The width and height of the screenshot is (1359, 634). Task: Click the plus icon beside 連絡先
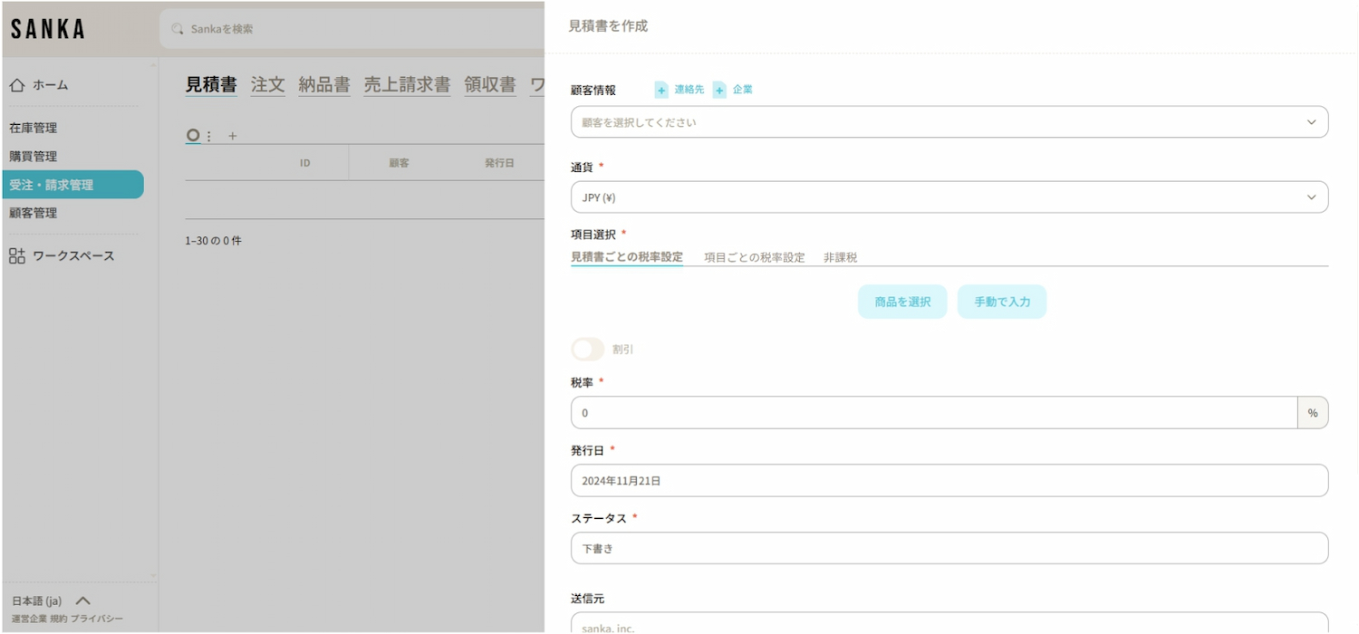point(661,90)
